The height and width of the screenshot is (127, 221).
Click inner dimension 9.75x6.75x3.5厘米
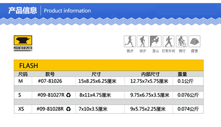150,95
